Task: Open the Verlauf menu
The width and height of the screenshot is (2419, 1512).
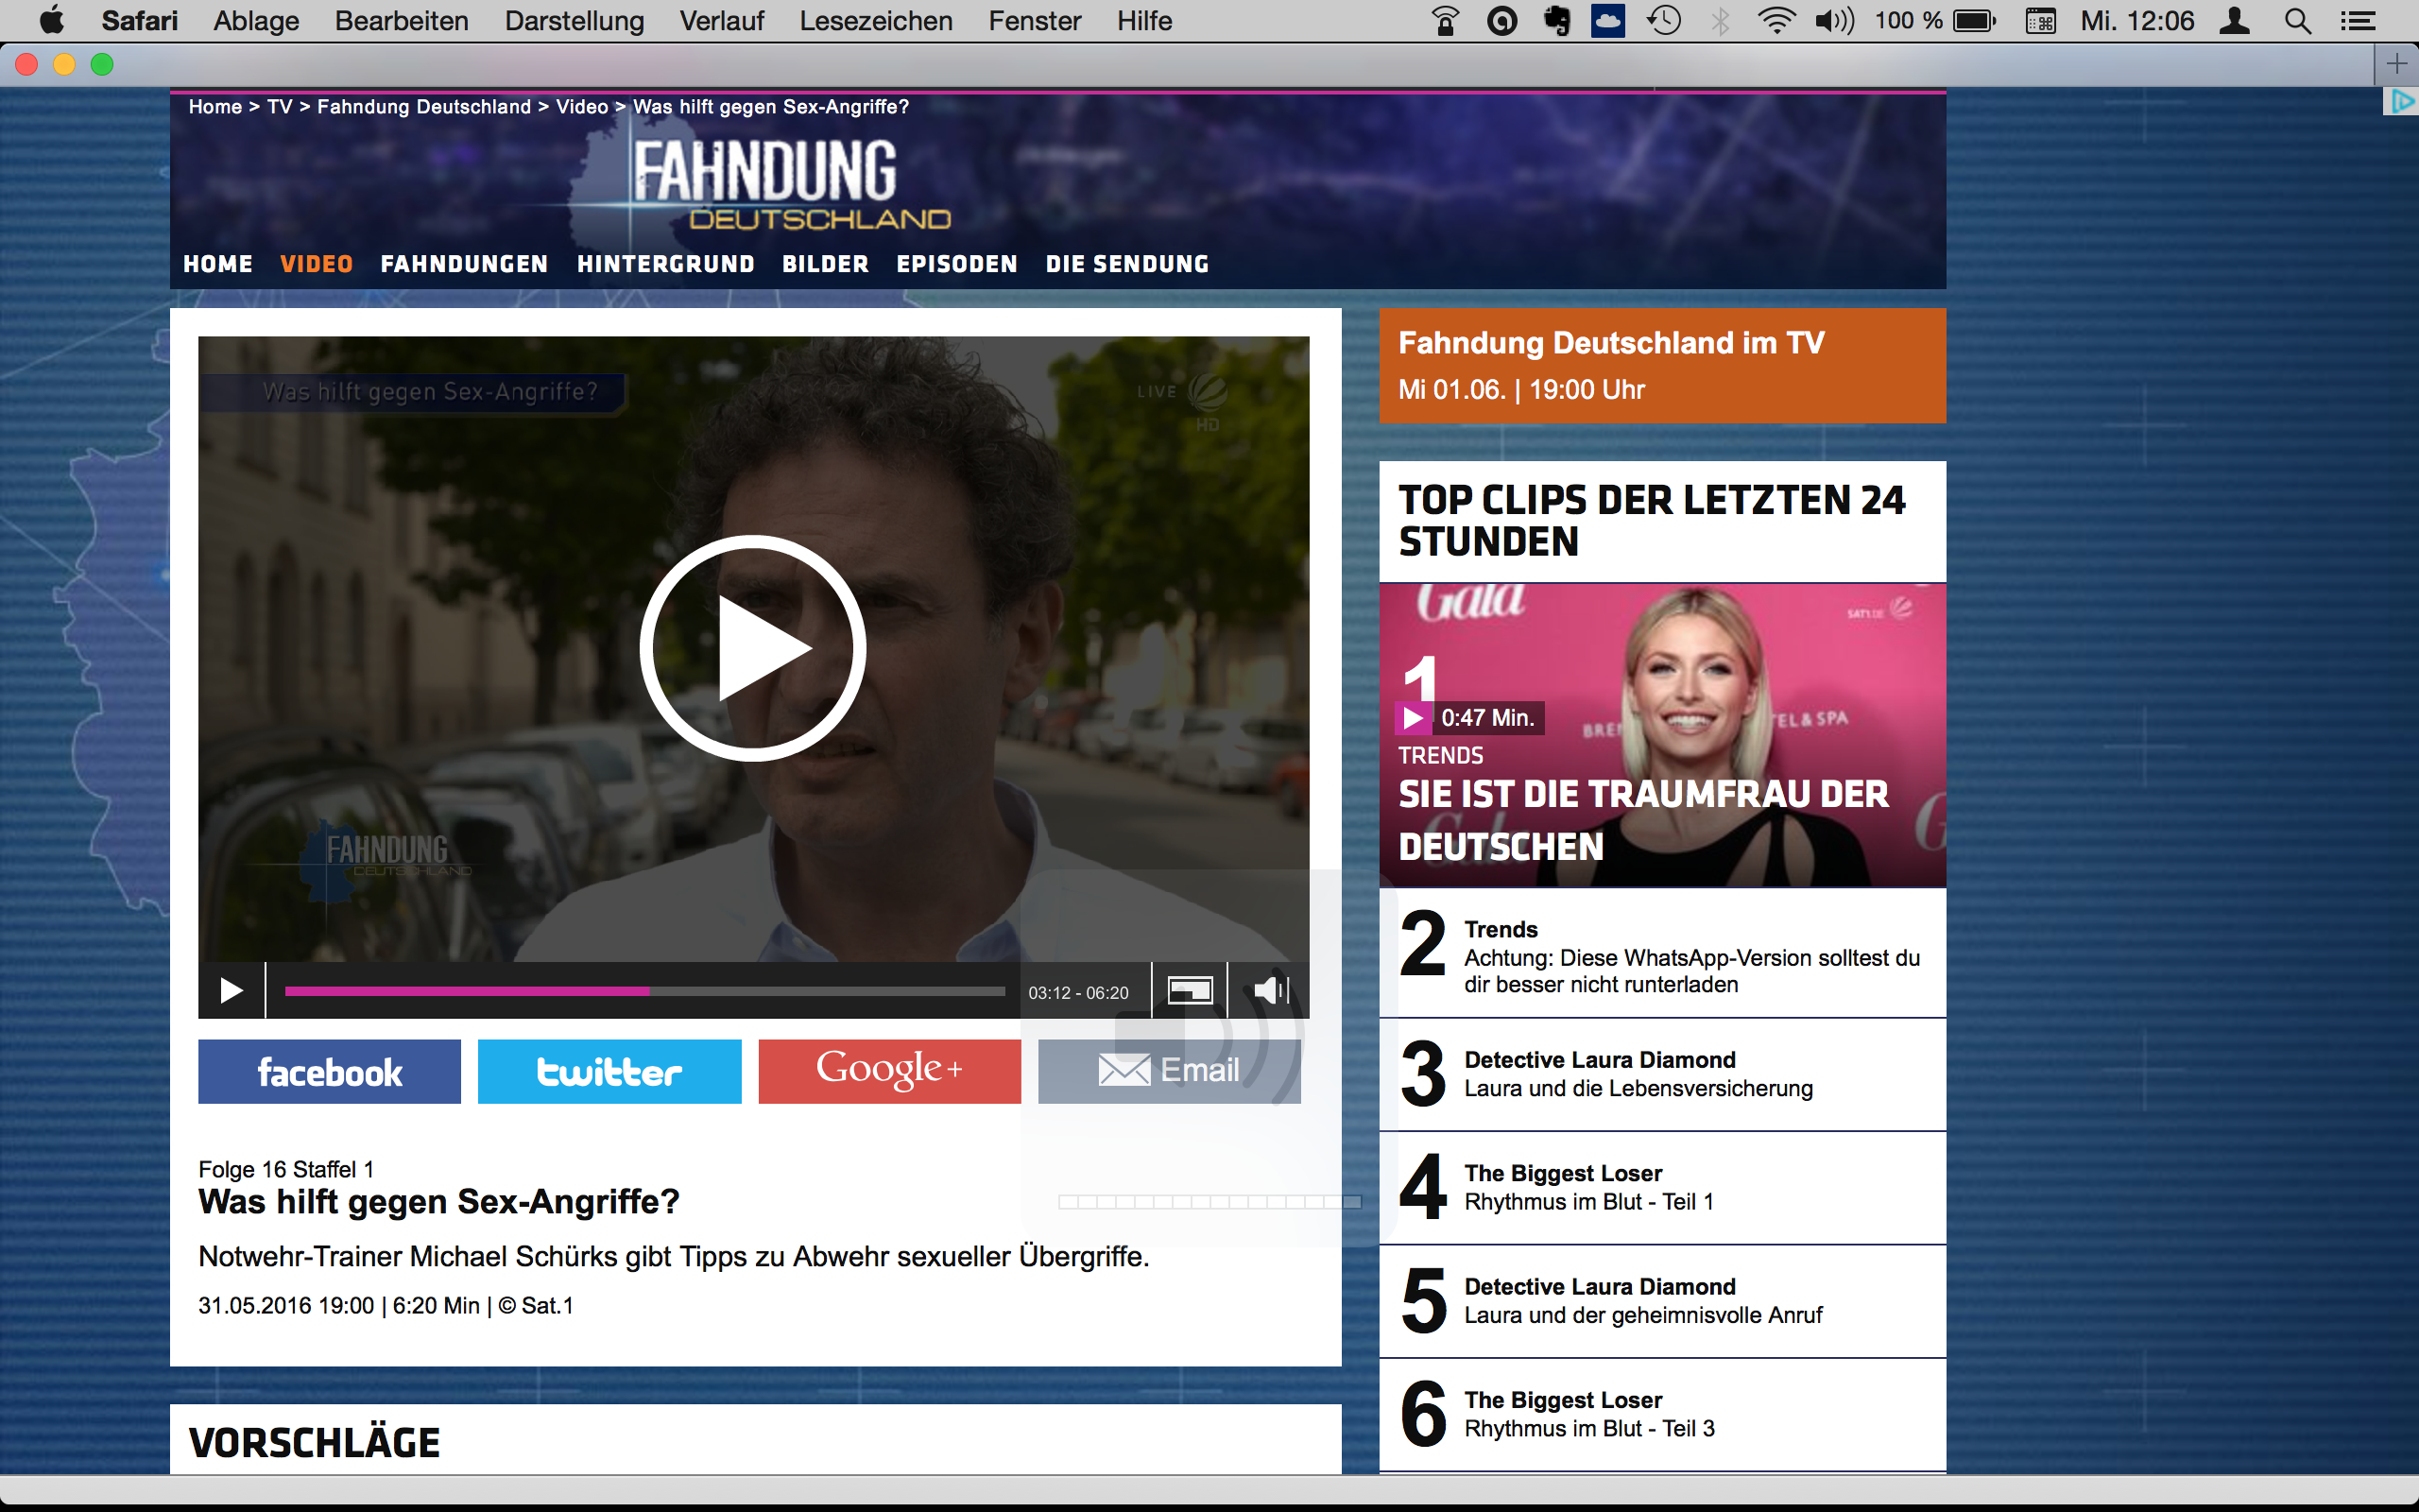Action: [722, 21]
